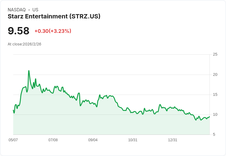Click the separator dot between NASDAQ and US
The height and width of the screenshot is (156, 226).
tap(29, 10)
